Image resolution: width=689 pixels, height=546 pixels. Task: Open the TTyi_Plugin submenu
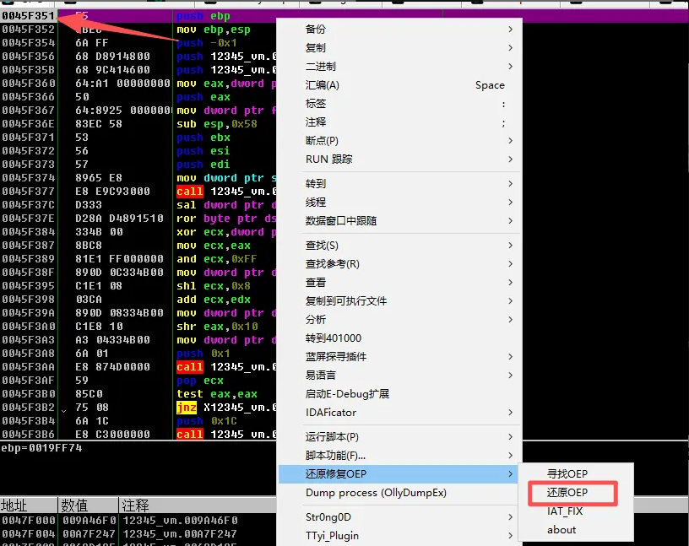tap(399, 536)
